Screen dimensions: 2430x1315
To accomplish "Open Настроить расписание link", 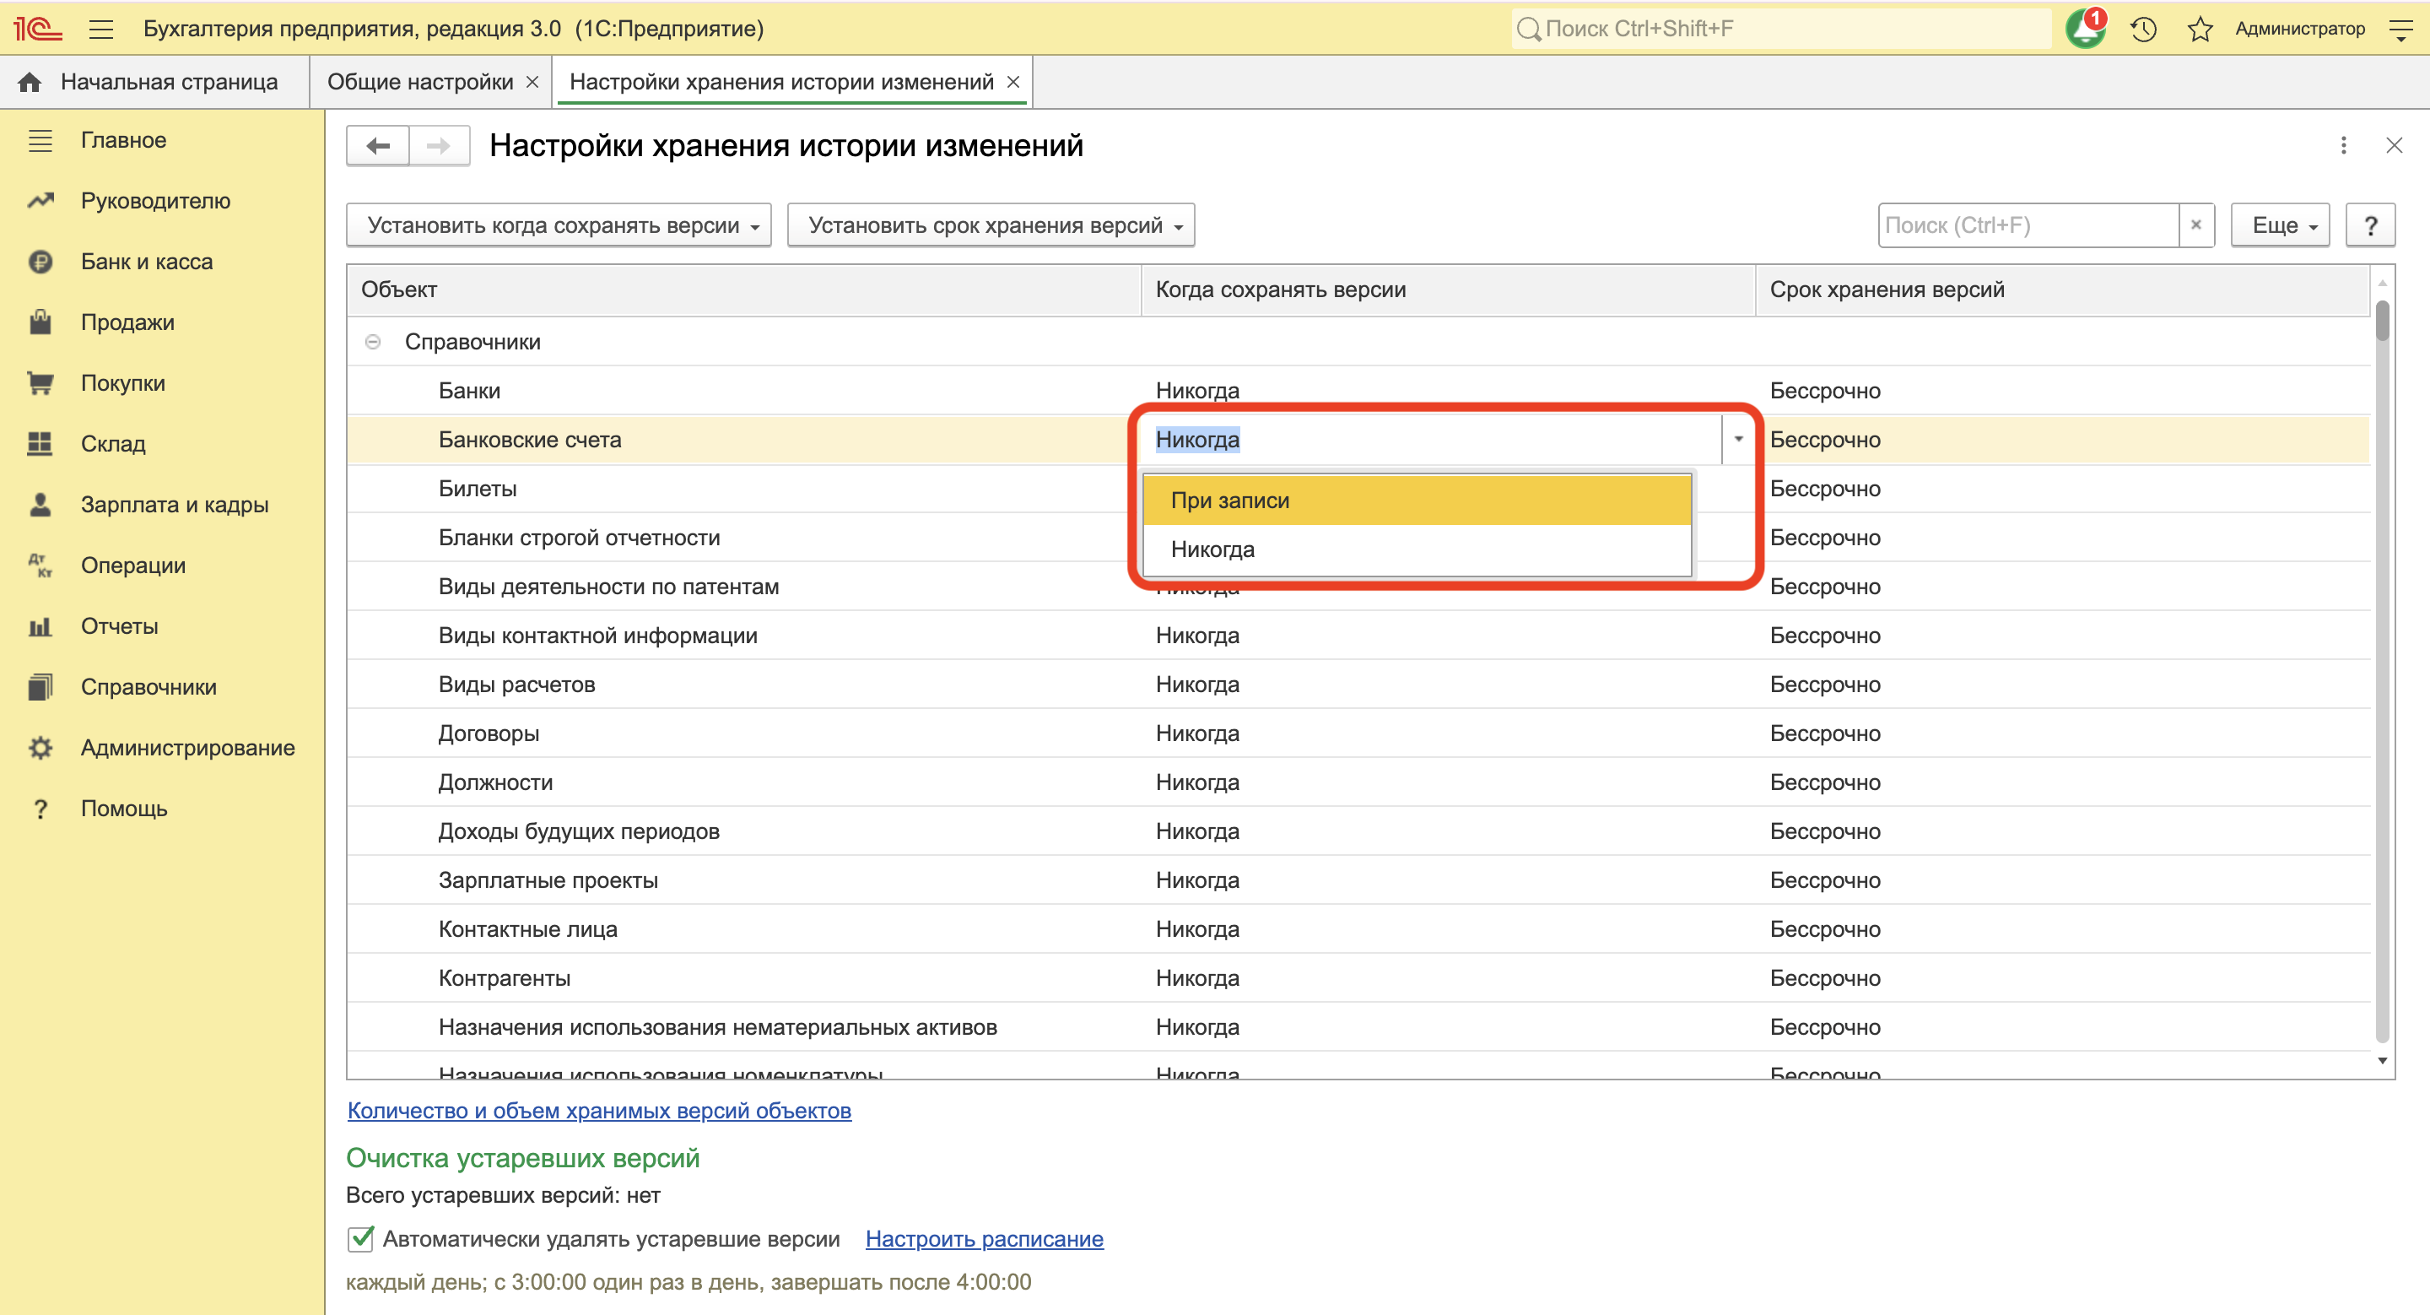I will 984,1238.
